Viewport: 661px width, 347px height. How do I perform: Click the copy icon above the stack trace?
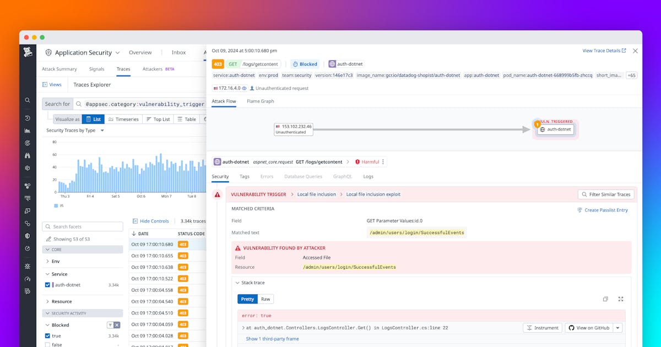pyautogui.click(x=605, y=299)
